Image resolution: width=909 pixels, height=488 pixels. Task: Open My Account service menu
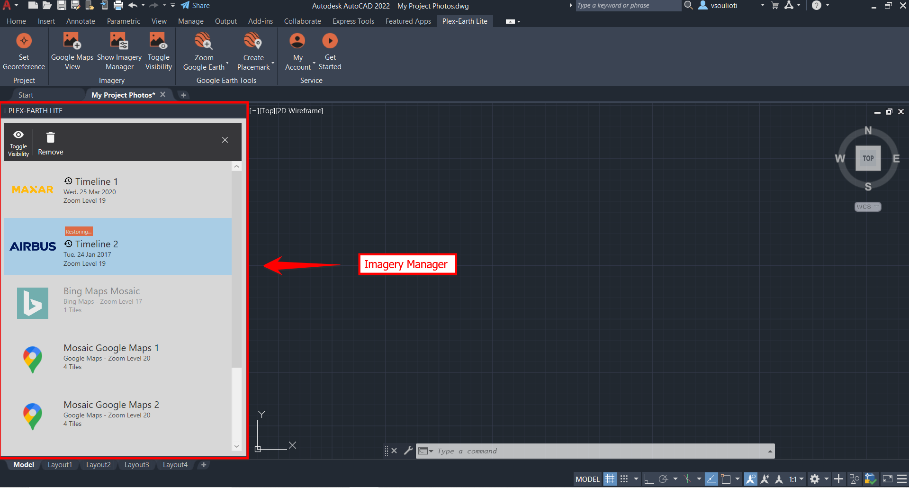[x=298, y=51]
